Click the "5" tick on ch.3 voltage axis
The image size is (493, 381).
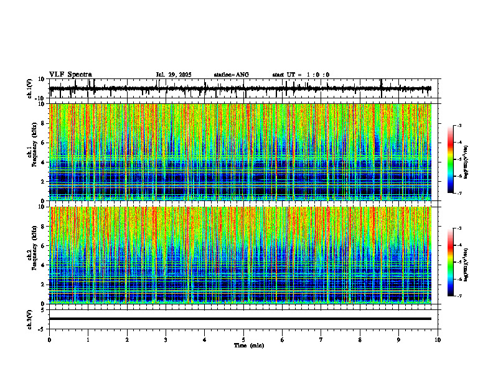[43, 310]
